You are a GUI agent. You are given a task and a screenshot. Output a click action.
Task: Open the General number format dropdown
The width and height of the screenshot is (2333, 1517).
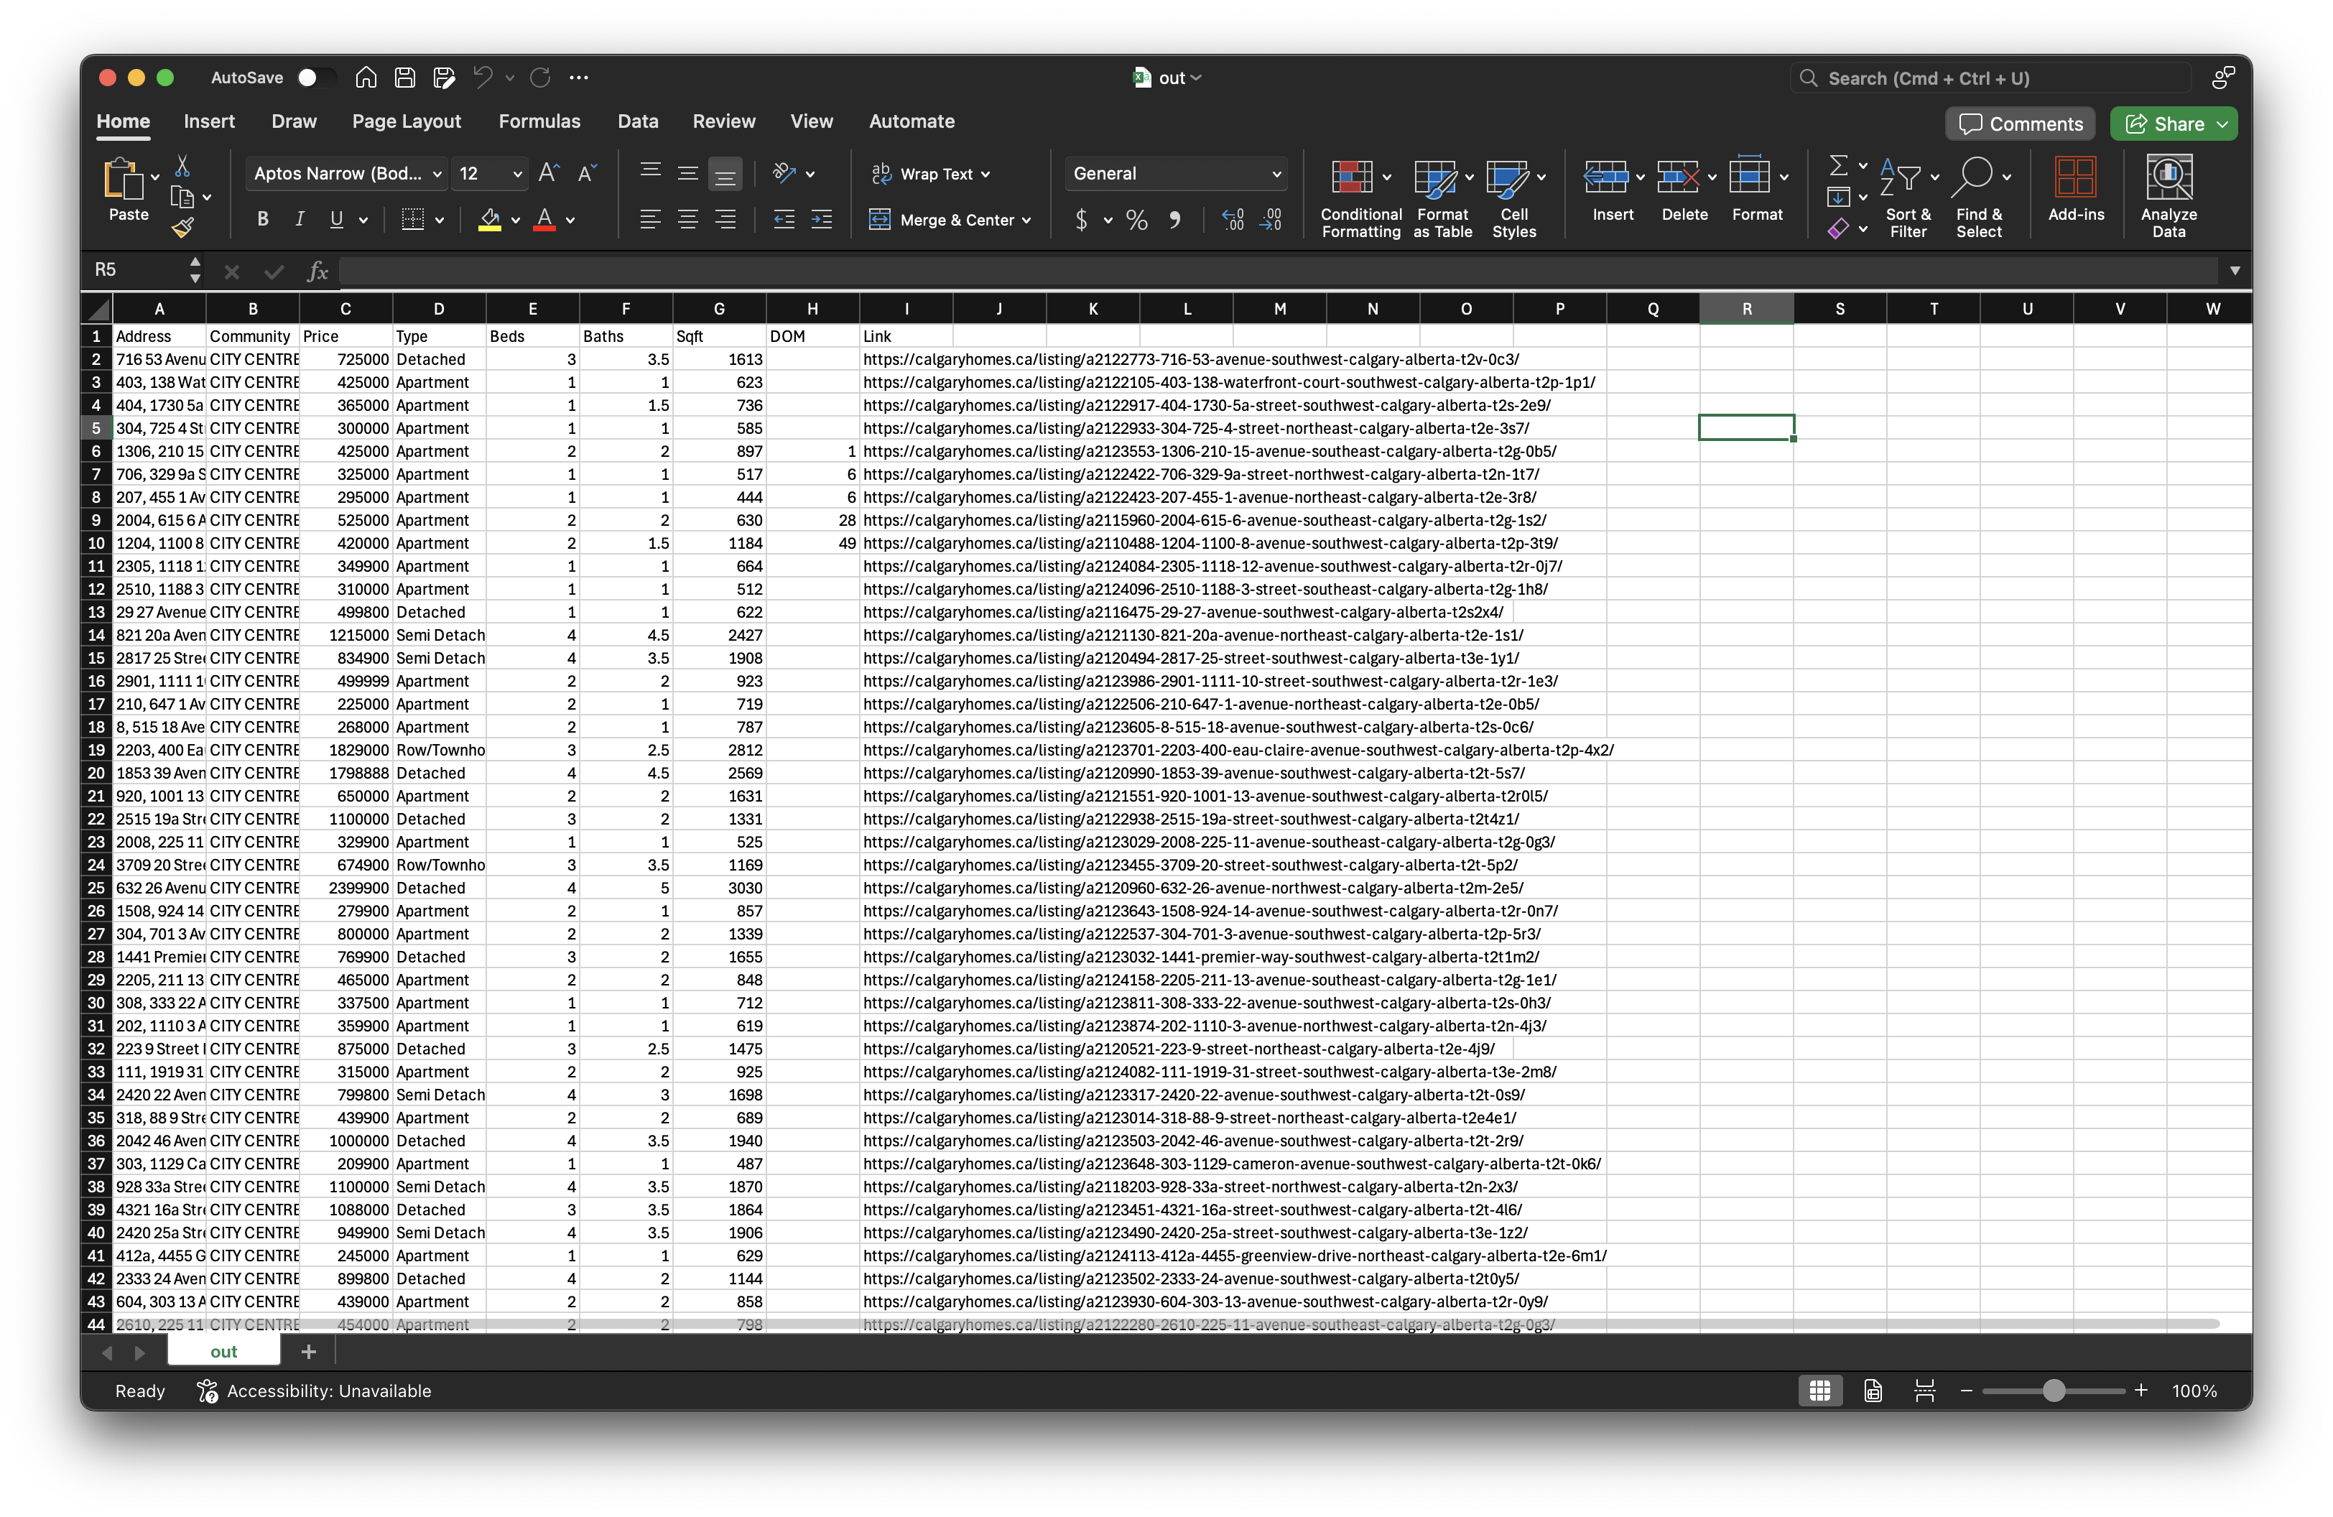click(x=1276, y=175)
